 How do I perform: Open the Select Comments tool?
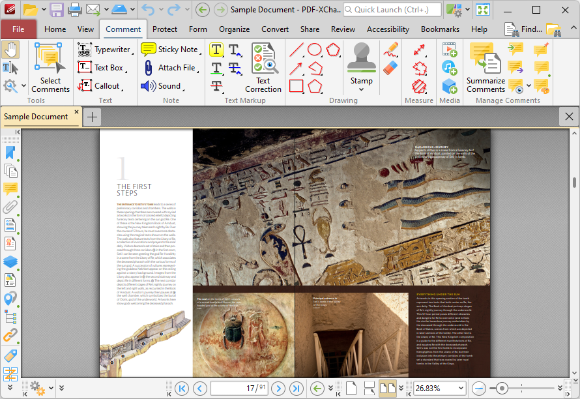point(50,67)
